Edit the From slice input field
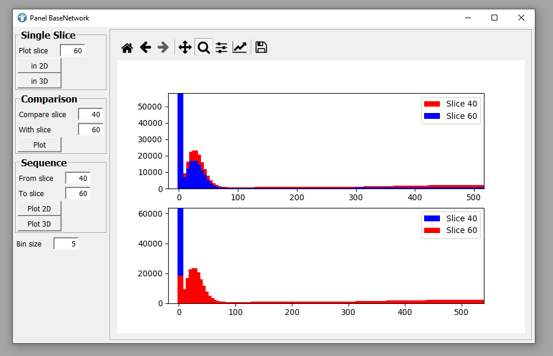Image resolution: width=553 pixels, height=356 pixels. (x=77, y=179)
